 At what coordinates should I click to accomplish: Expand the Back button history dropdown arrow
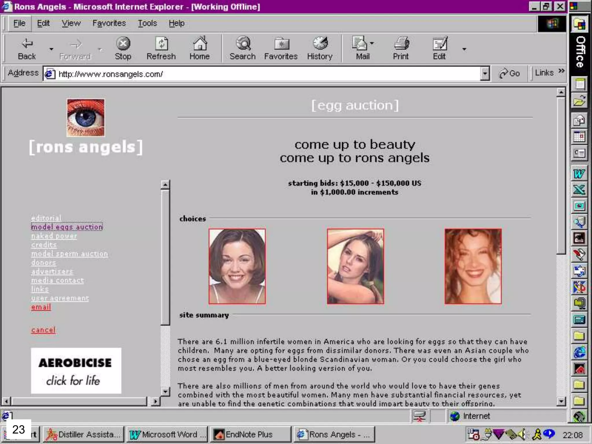pos(51,49)
